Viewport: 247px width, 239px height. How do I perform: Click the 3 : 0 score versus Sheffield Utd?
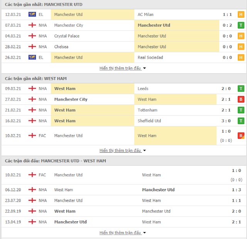[226, 121]
